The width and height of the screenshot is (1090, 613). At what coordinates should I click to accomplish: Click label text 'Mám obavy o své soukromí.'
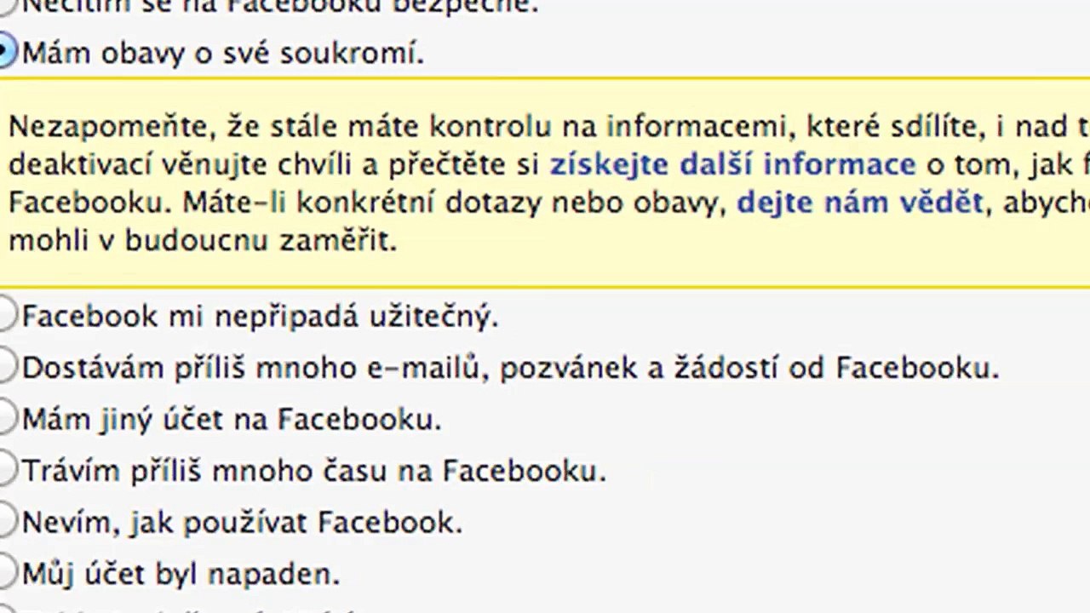click(x=223, y=54)
